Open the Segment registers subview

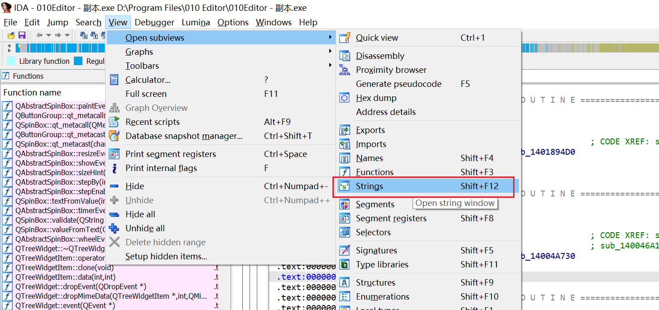coord(428,218)
